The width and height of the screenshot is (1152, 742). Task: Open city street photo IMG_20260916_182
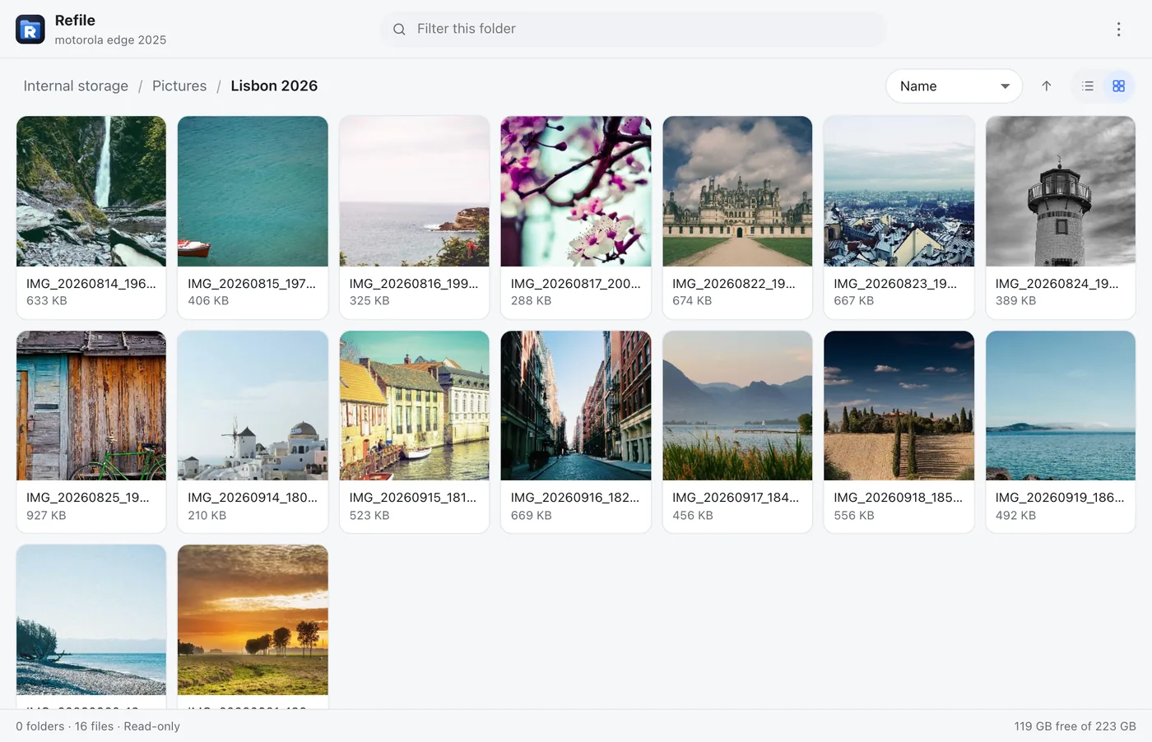tap(576, 432)
